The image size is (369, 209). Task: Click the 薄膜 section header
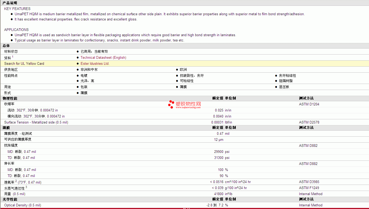click(6, 128)
